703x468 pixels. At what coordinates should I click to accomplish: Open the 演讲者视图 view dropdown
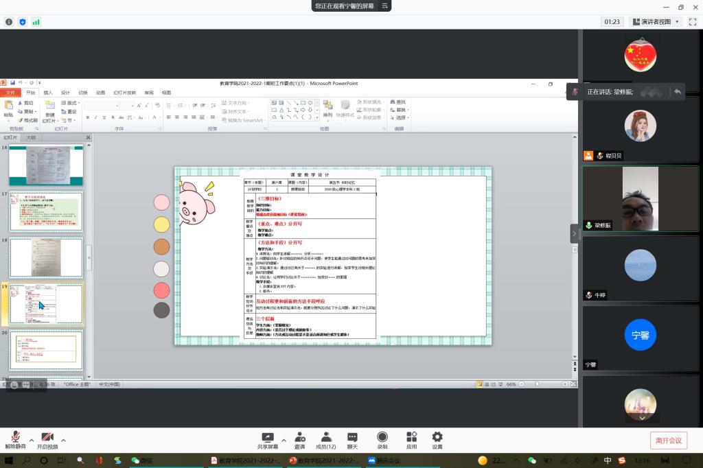pos(656,22)
